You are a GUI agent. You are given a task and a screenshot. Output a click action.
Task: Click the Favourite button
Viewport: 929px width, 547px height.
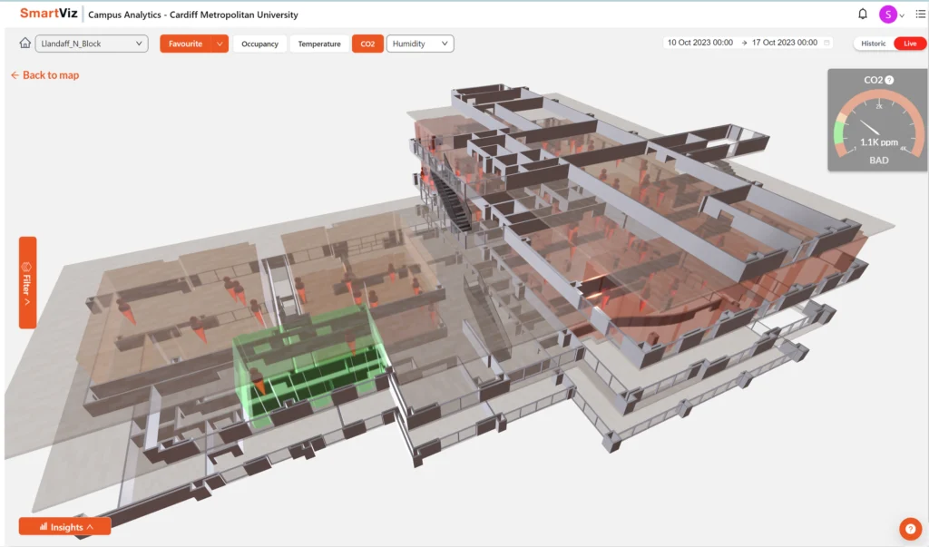click(185, 44)
